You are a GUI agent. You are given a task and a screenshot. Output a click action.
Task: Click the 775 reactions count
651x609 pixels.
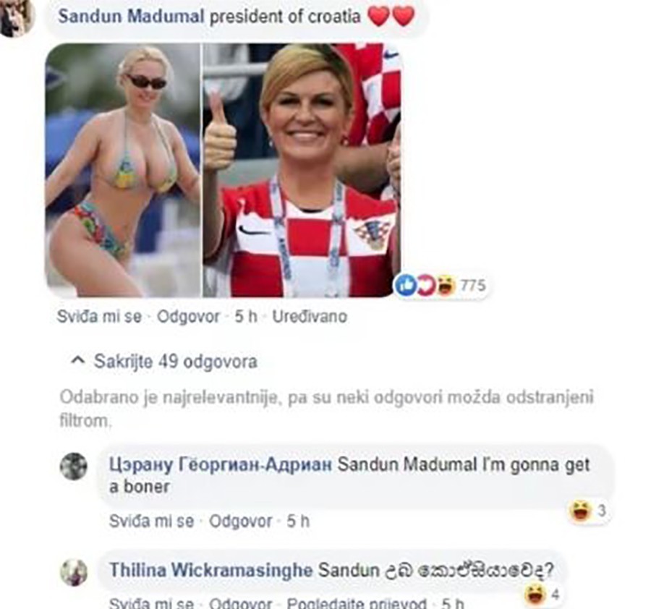pyautogui.click(x=473, y=286)
